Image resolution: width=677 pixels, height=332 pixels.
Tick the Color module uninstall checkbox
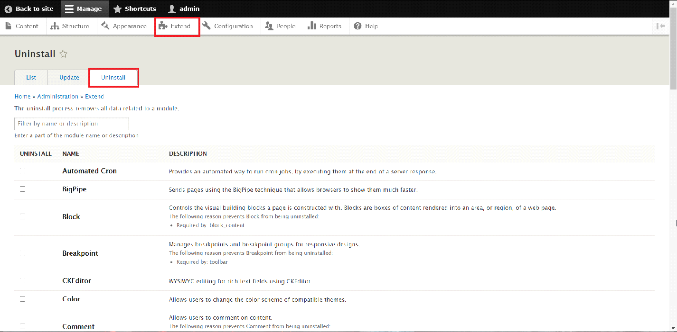[23, 299]
